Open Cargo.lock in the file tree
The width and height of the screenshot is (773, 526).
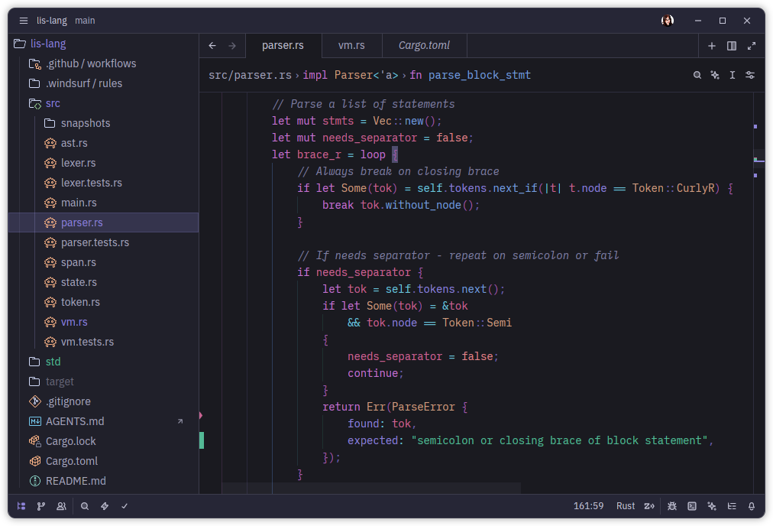tap(104, 441)
